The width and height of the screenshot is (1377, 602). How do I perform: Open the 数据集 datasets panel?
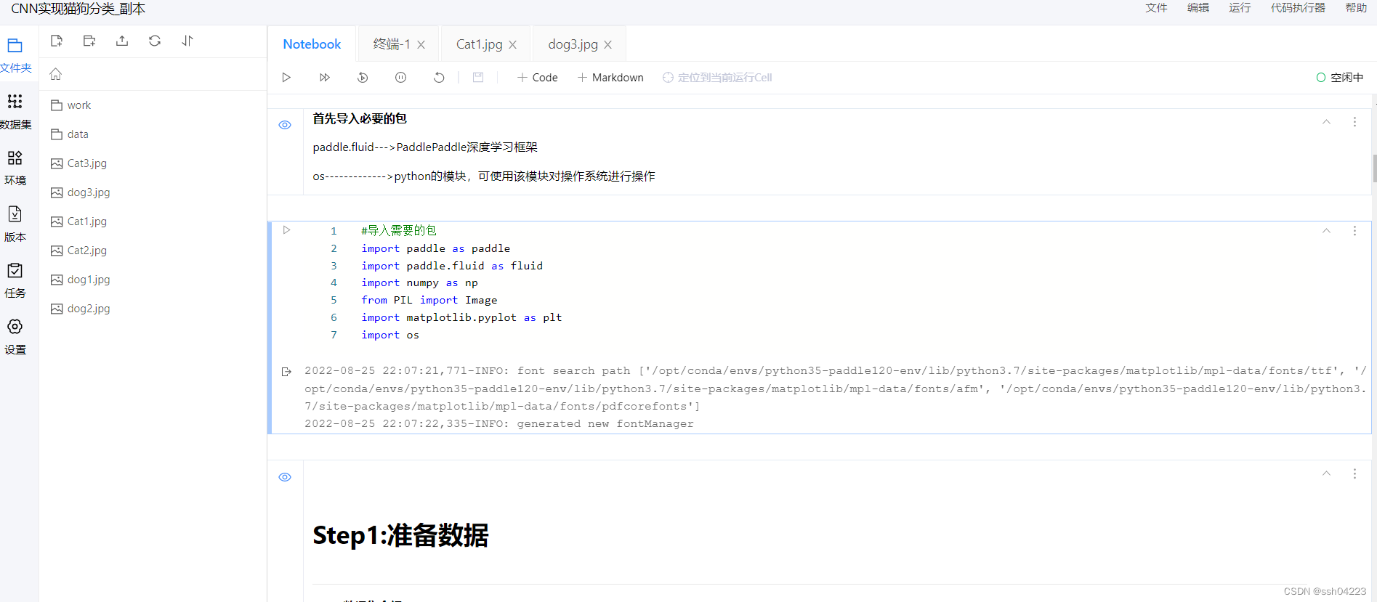click(x=15, y=111)
